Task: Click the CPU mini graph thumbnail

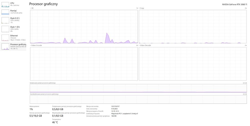Action: (x=5, y=5)
